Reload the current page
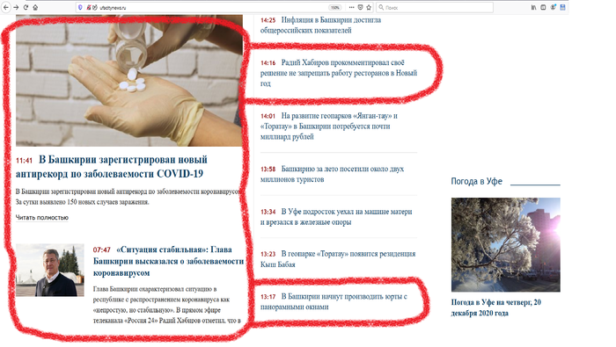Viewport: 616px width, 347px height. click(x=26, y=7)
